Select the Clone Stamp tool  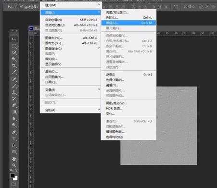(14, 92)
